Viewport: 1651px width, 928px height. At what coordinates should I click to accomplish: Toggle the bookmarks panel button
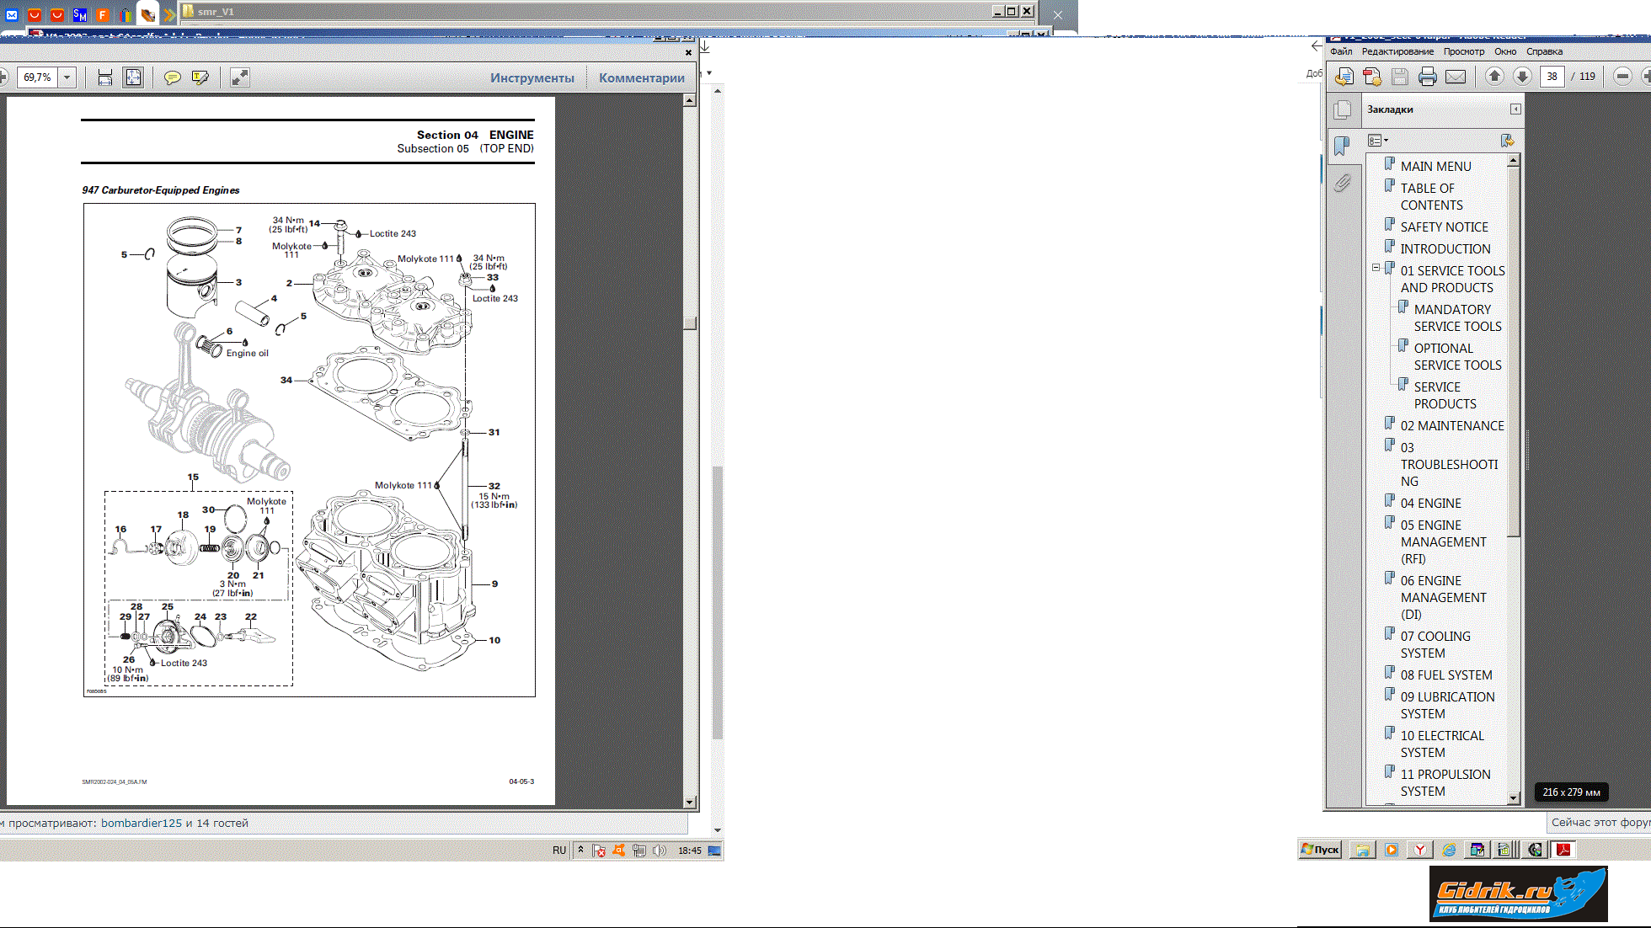pos(1342,146)
